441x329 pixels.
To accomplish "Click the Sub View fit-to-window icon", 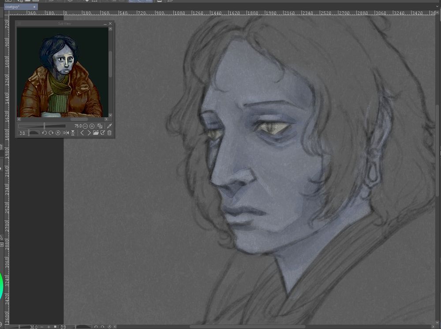I will (100, 126).
